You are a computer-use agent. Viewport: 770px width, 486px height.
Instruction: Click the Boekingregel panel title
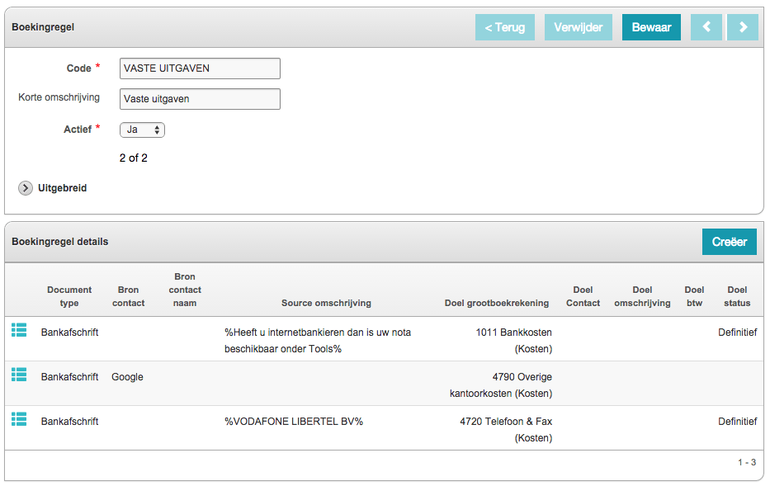[x=43, y=27]
